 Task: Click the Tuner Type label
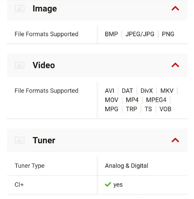click(29, 166)
